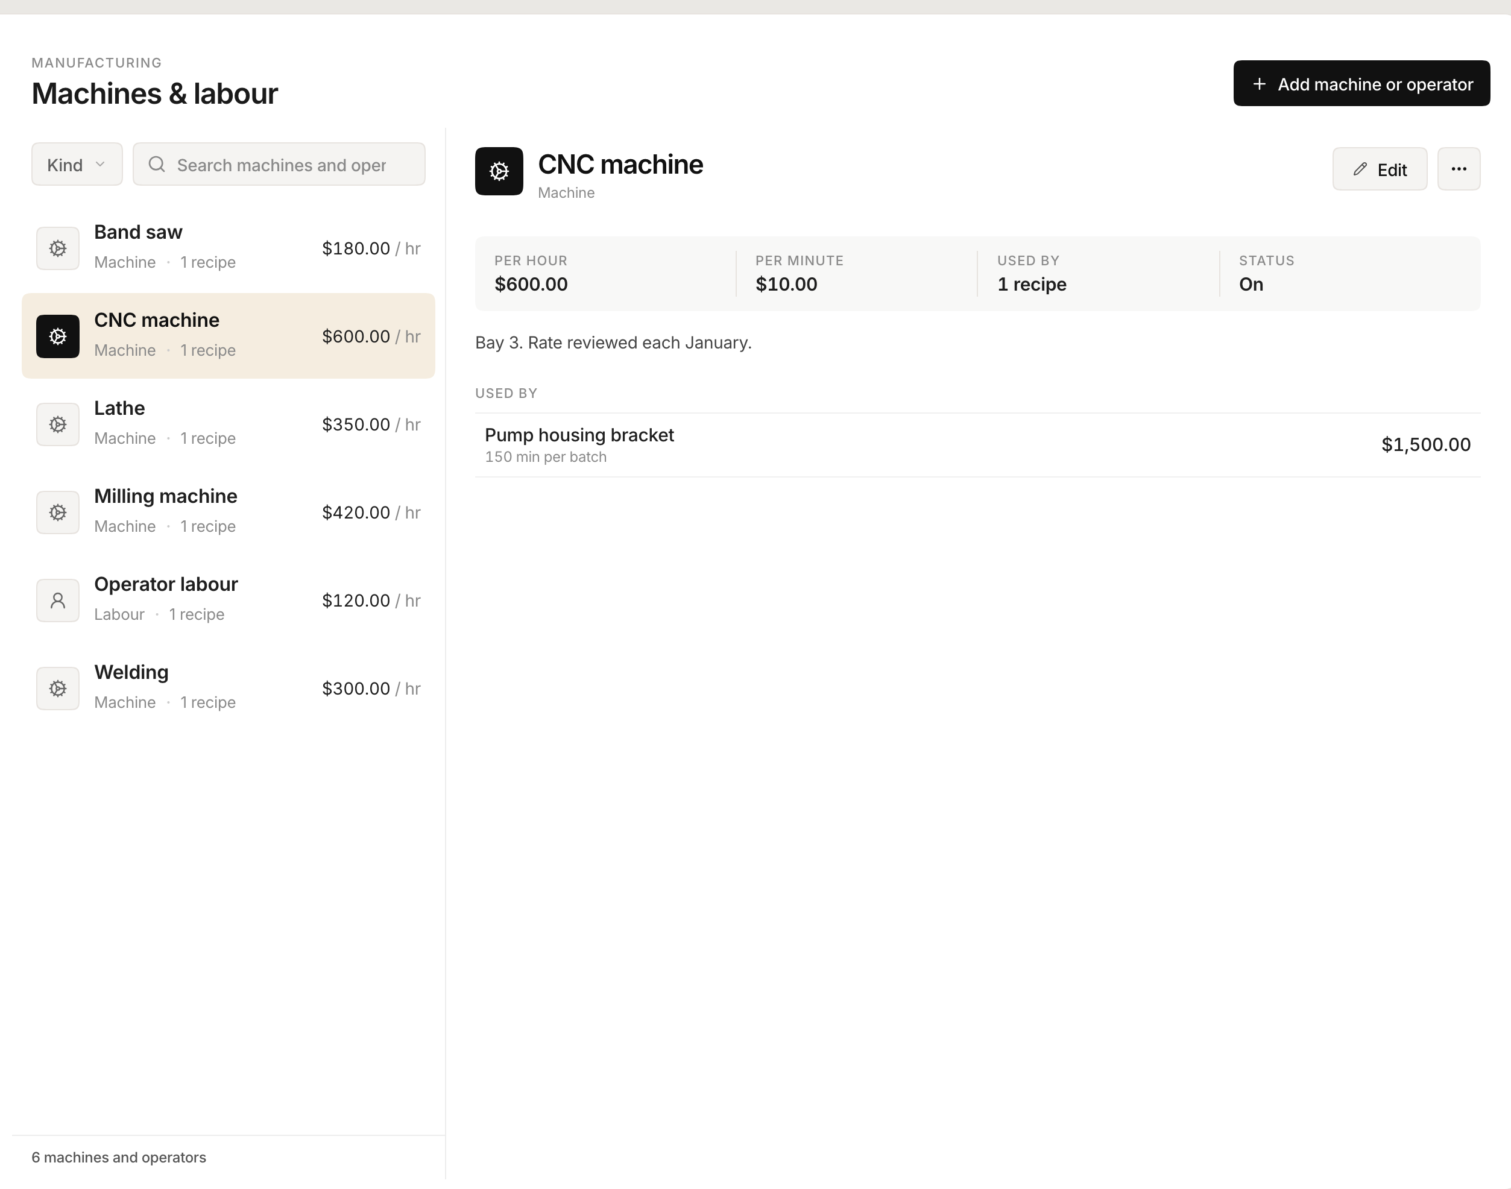The width and height of the screenshot is (1511, 1189).
Task: Click the $1,500.00 recipe cost
Action: pyautogui.click(x=1425, y=445)
